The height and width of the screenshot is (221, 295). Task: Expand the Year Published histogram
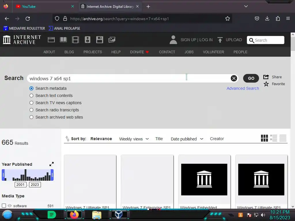click(52, 164)
